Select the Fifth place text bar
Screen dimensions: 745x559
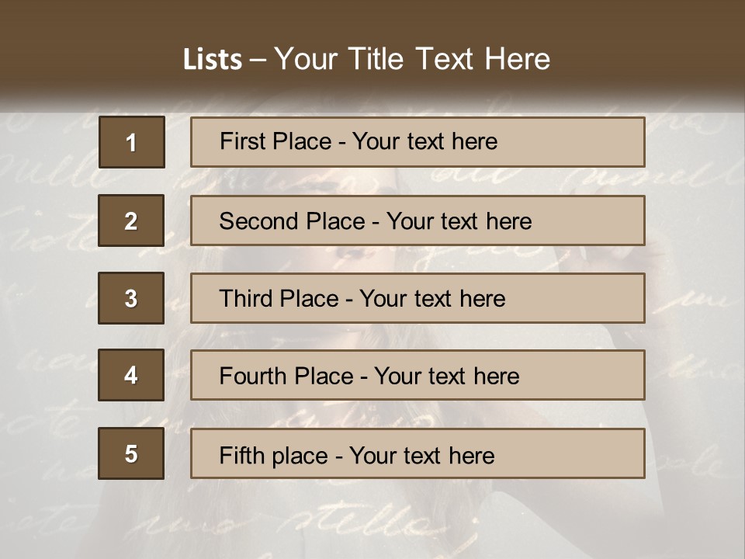pos(418,453)
